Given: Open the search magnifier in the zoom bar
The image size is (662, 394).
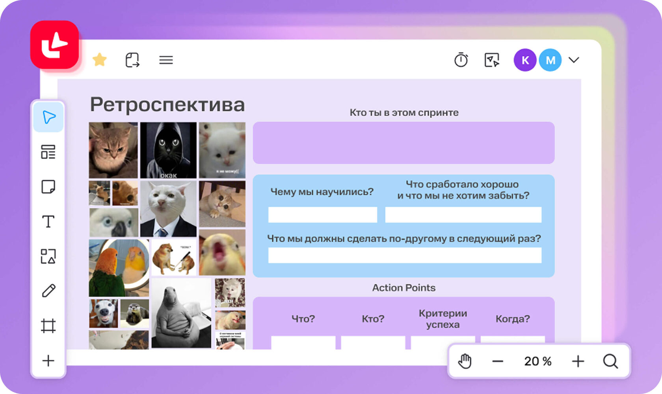Looking at the screenshot, I should click(610, 361).
